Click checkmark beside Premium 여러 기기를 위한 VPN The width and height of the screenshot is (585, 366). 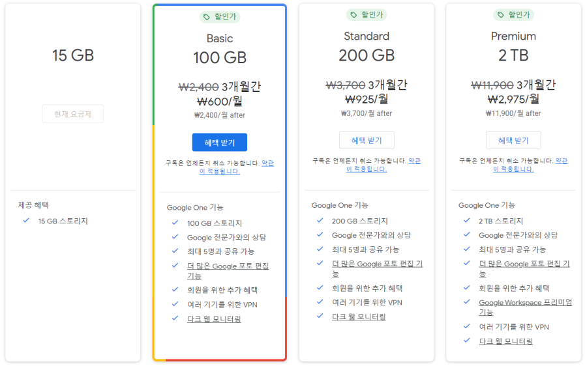467,326
